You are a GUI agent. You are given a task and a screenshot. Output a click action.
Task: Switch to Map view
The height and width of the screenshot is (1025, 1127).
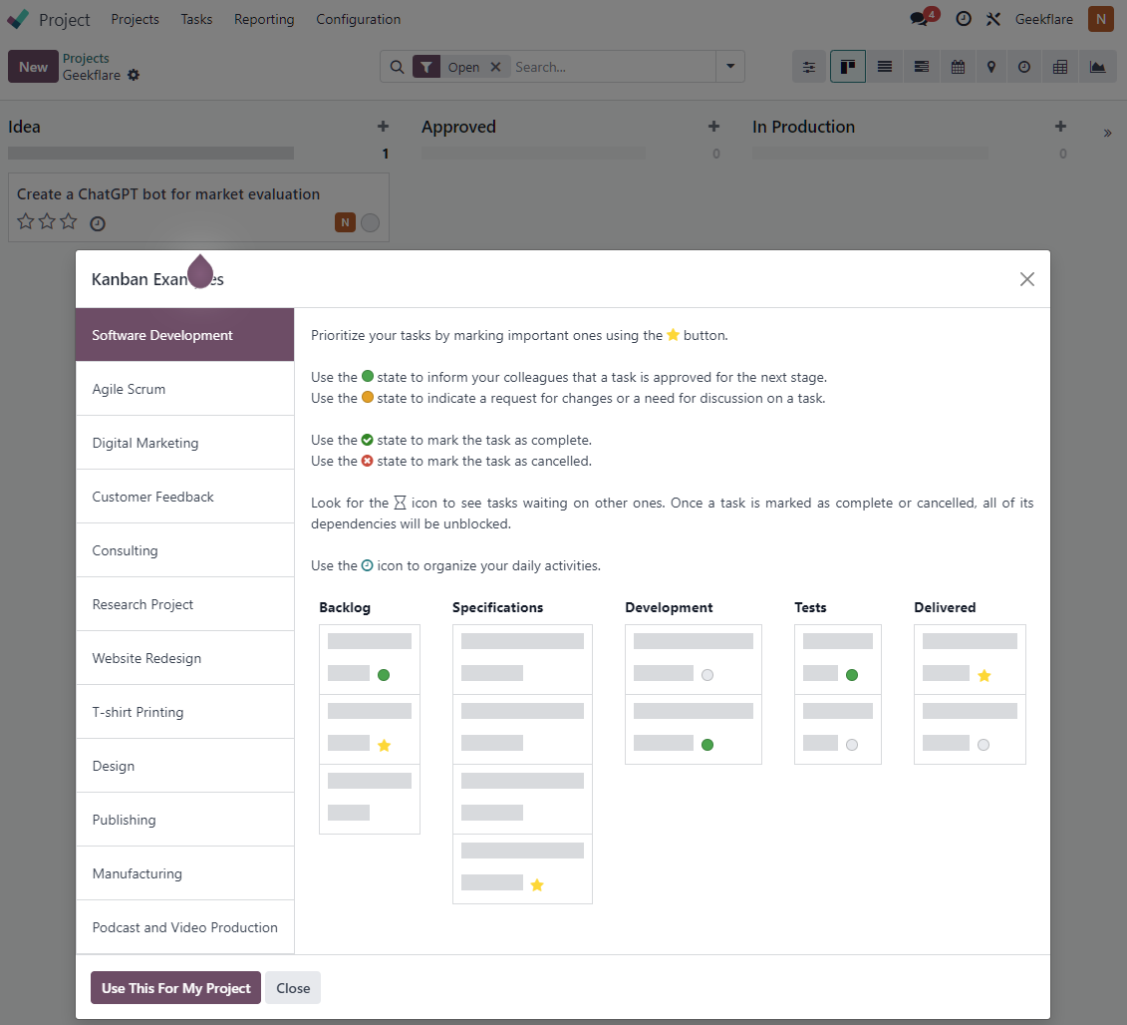point(991,67)
